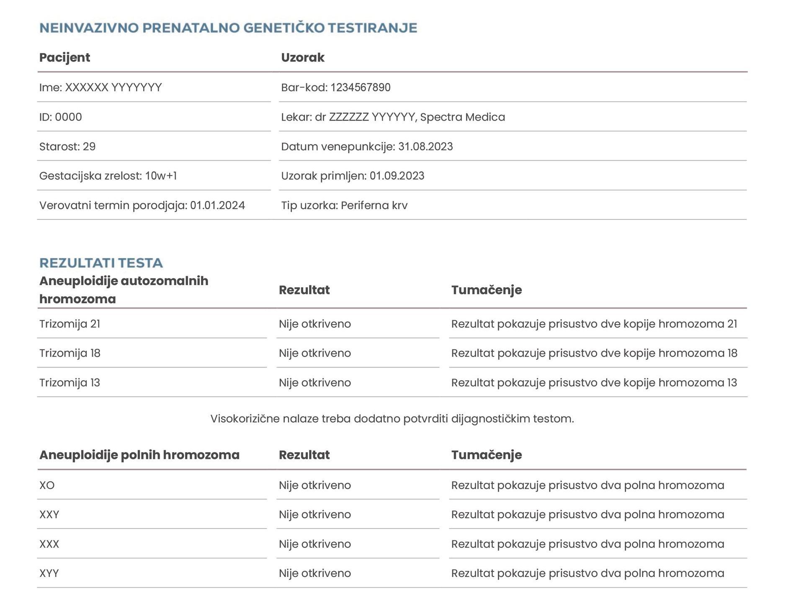Click Datum venepunkcije 31.08.2023

pyautogui.click(x=367, y=147)
